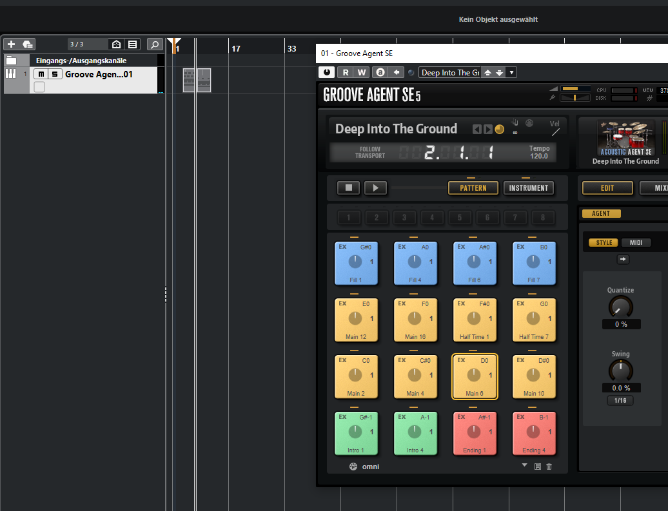Solo the Groove Agent track
The height and width of the screenshot is (511, 668).
tap(55, 74)
